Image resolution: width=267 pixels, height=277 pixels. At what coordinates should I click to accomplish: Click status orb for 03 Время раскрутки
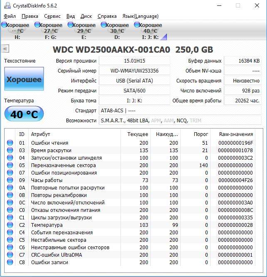click(x=10, y=150)
